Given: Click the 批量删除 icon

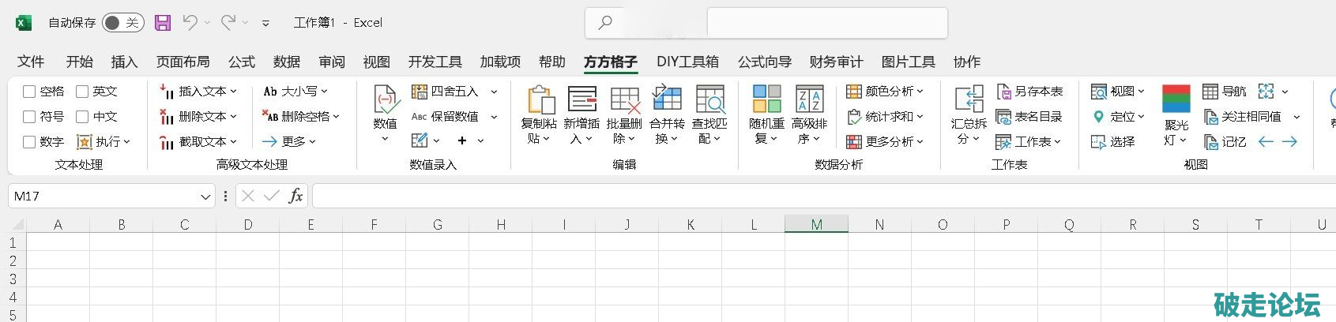Looking at the screenshot, I should [624, 100].
